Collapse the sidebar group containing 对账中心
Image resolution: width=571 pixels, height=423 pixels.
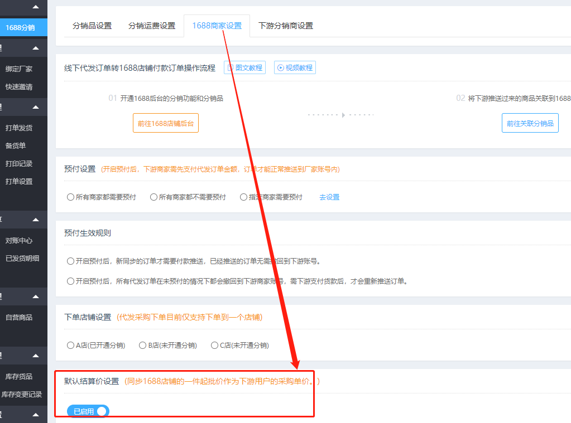click(x=36, y=220)
